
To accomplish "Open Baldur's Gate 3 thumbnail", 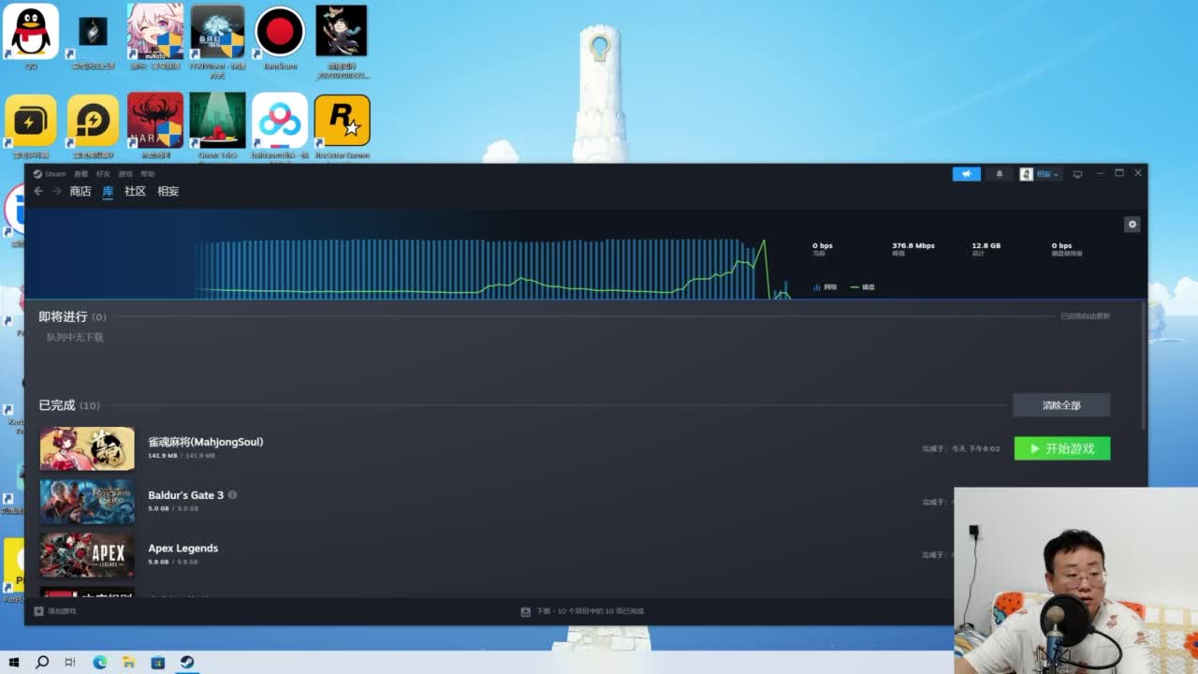I will pyautogui.click(x=87, y=502).
